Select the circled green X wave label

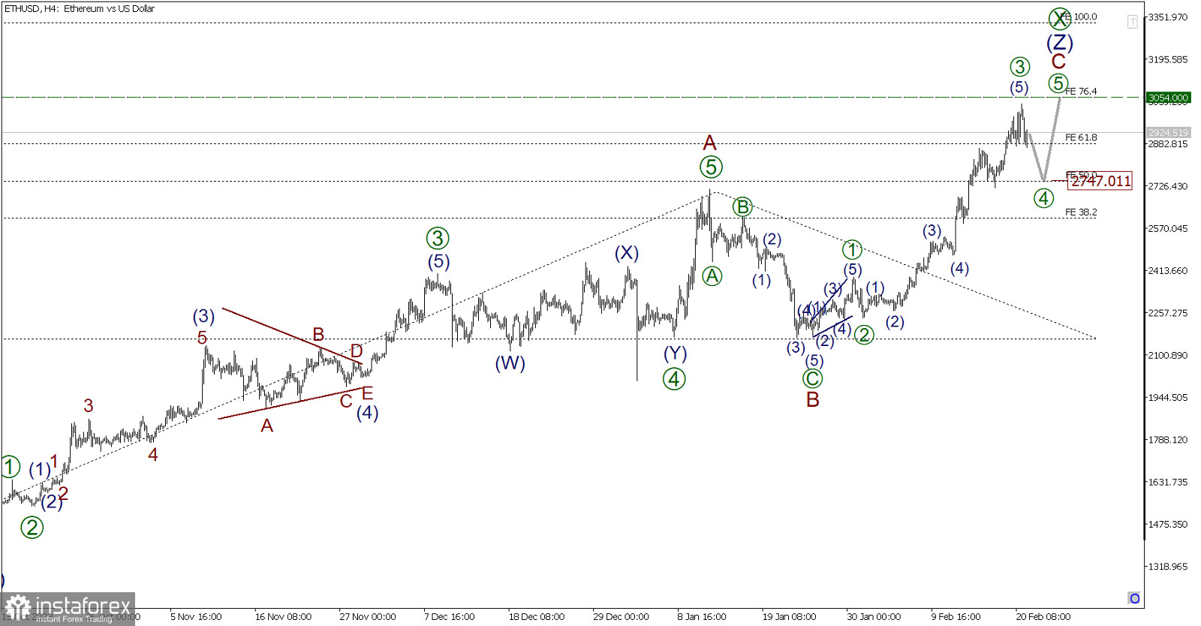(1060, 18)
